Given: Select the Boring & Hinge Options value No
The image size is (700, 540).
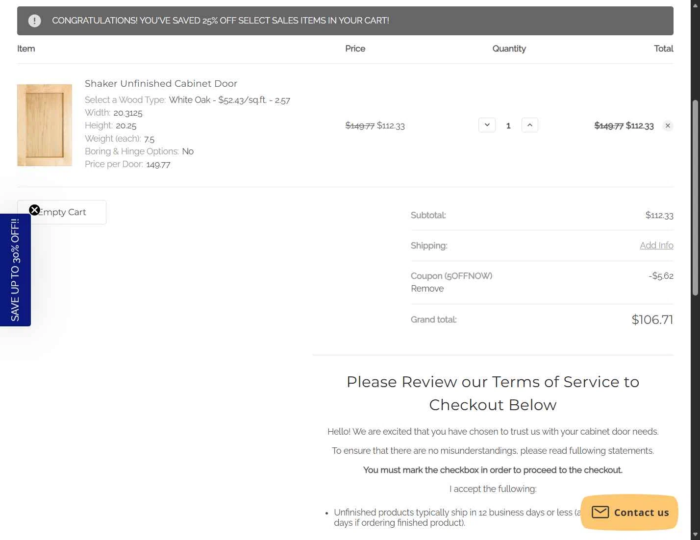Looking at the screenshot, I should click(x=188, y=151).
